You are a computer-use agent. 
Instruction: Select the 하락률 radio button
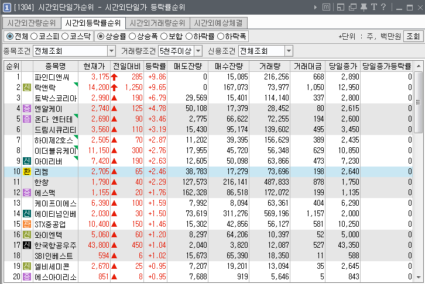click(189, 36)
